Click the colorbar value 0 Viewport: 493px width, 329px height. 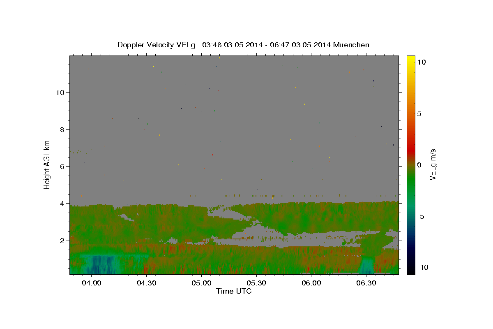[419, 165]
